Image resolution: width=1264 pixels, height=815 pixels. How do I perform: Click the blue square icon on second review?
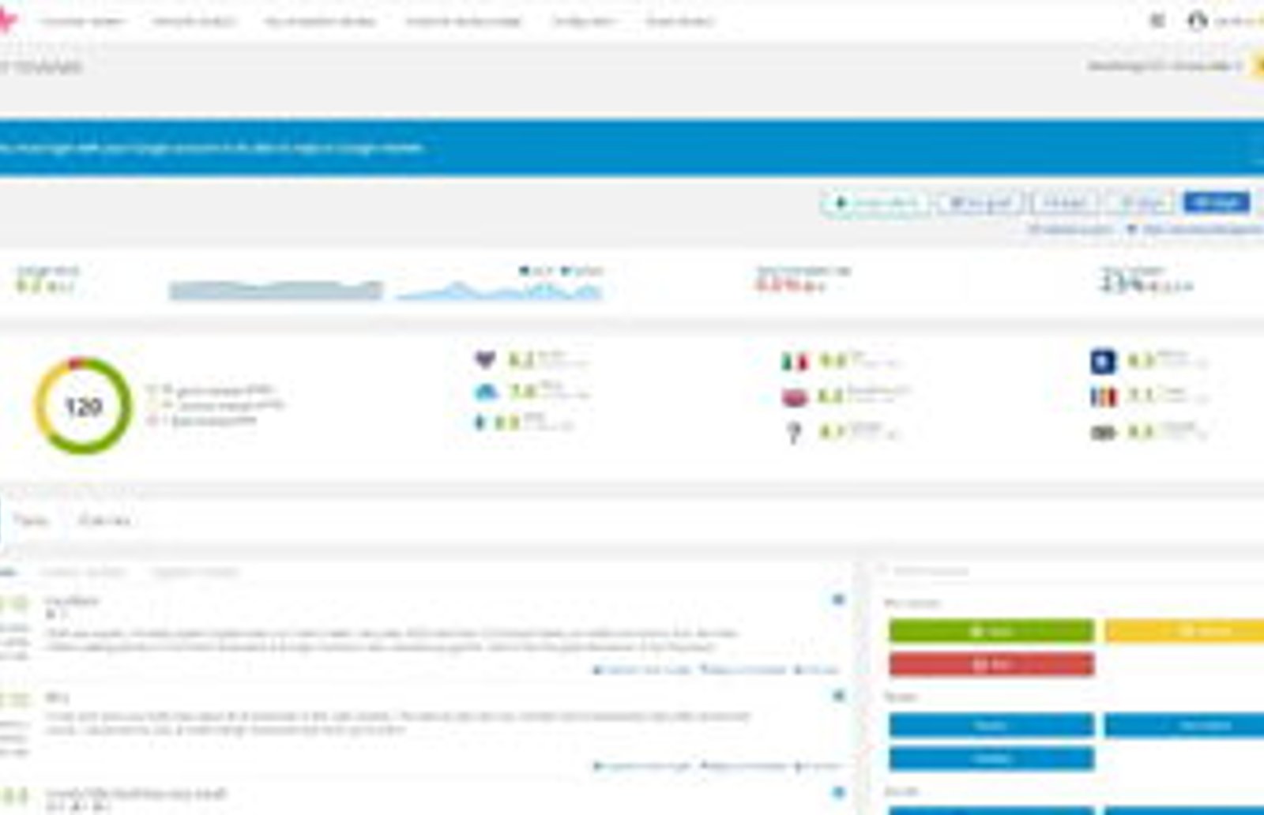point(839,696)
